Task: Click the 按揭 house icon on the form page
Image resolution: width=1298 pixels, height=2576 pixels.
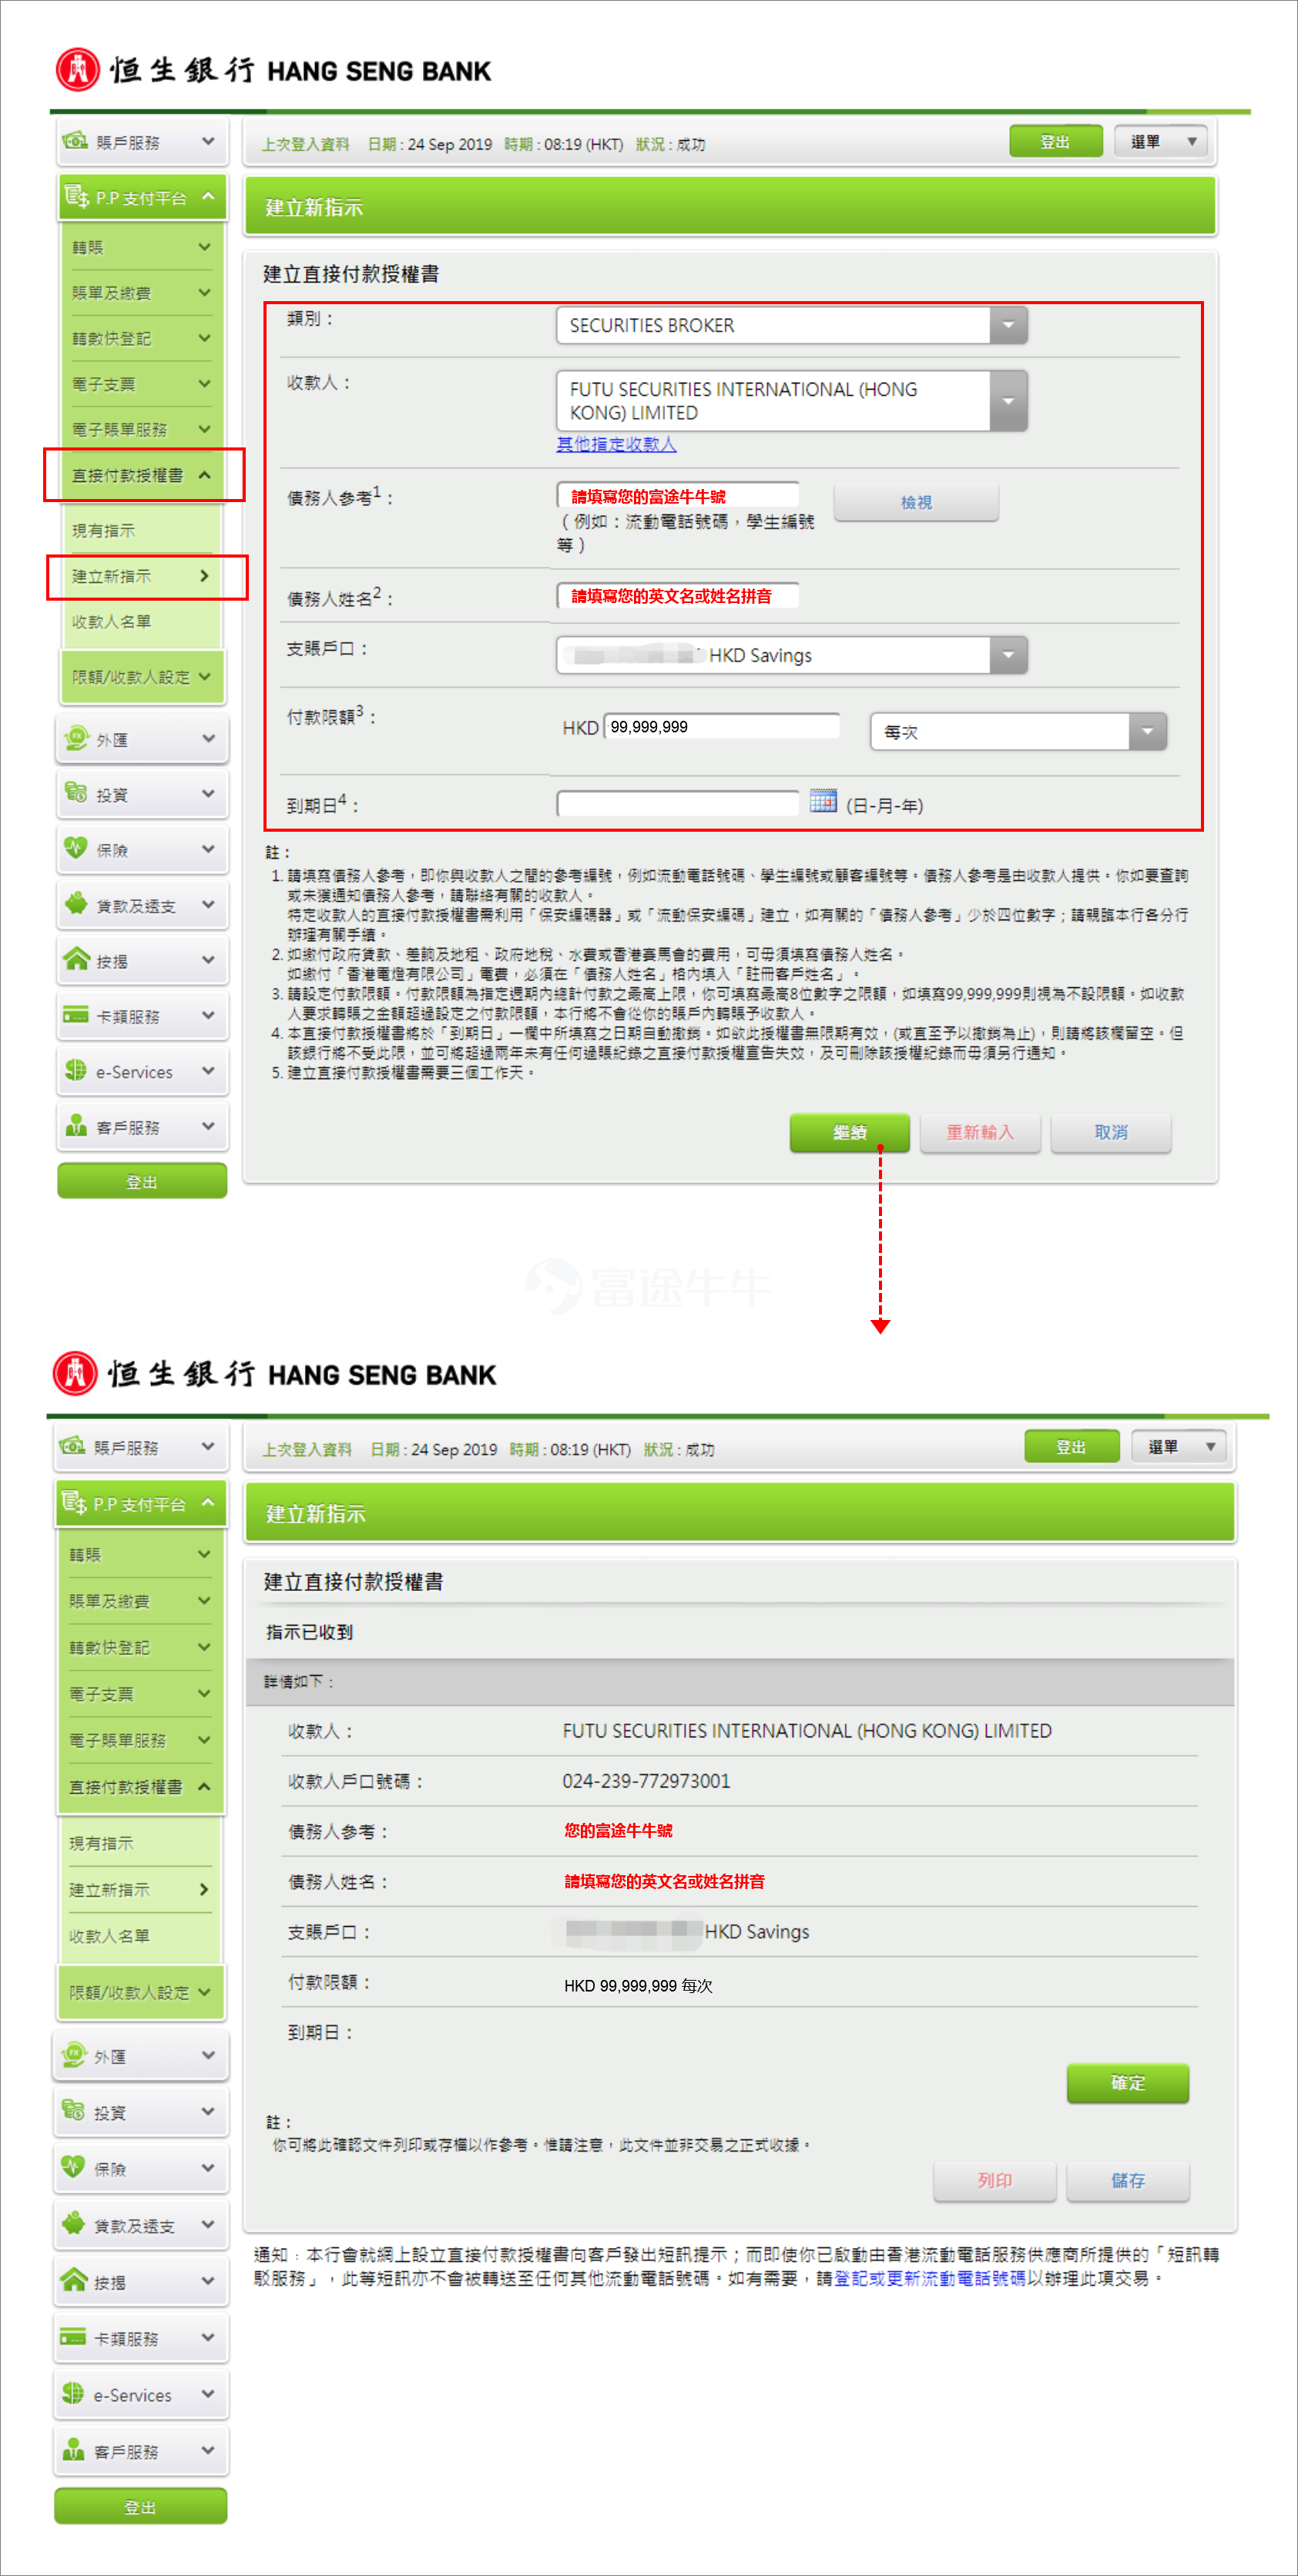Action: click(76, 959)
